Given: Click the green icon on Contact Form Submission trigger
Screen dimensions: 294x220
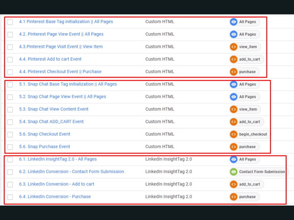Looking at the screenshot, I should click(x=233, y=172).
